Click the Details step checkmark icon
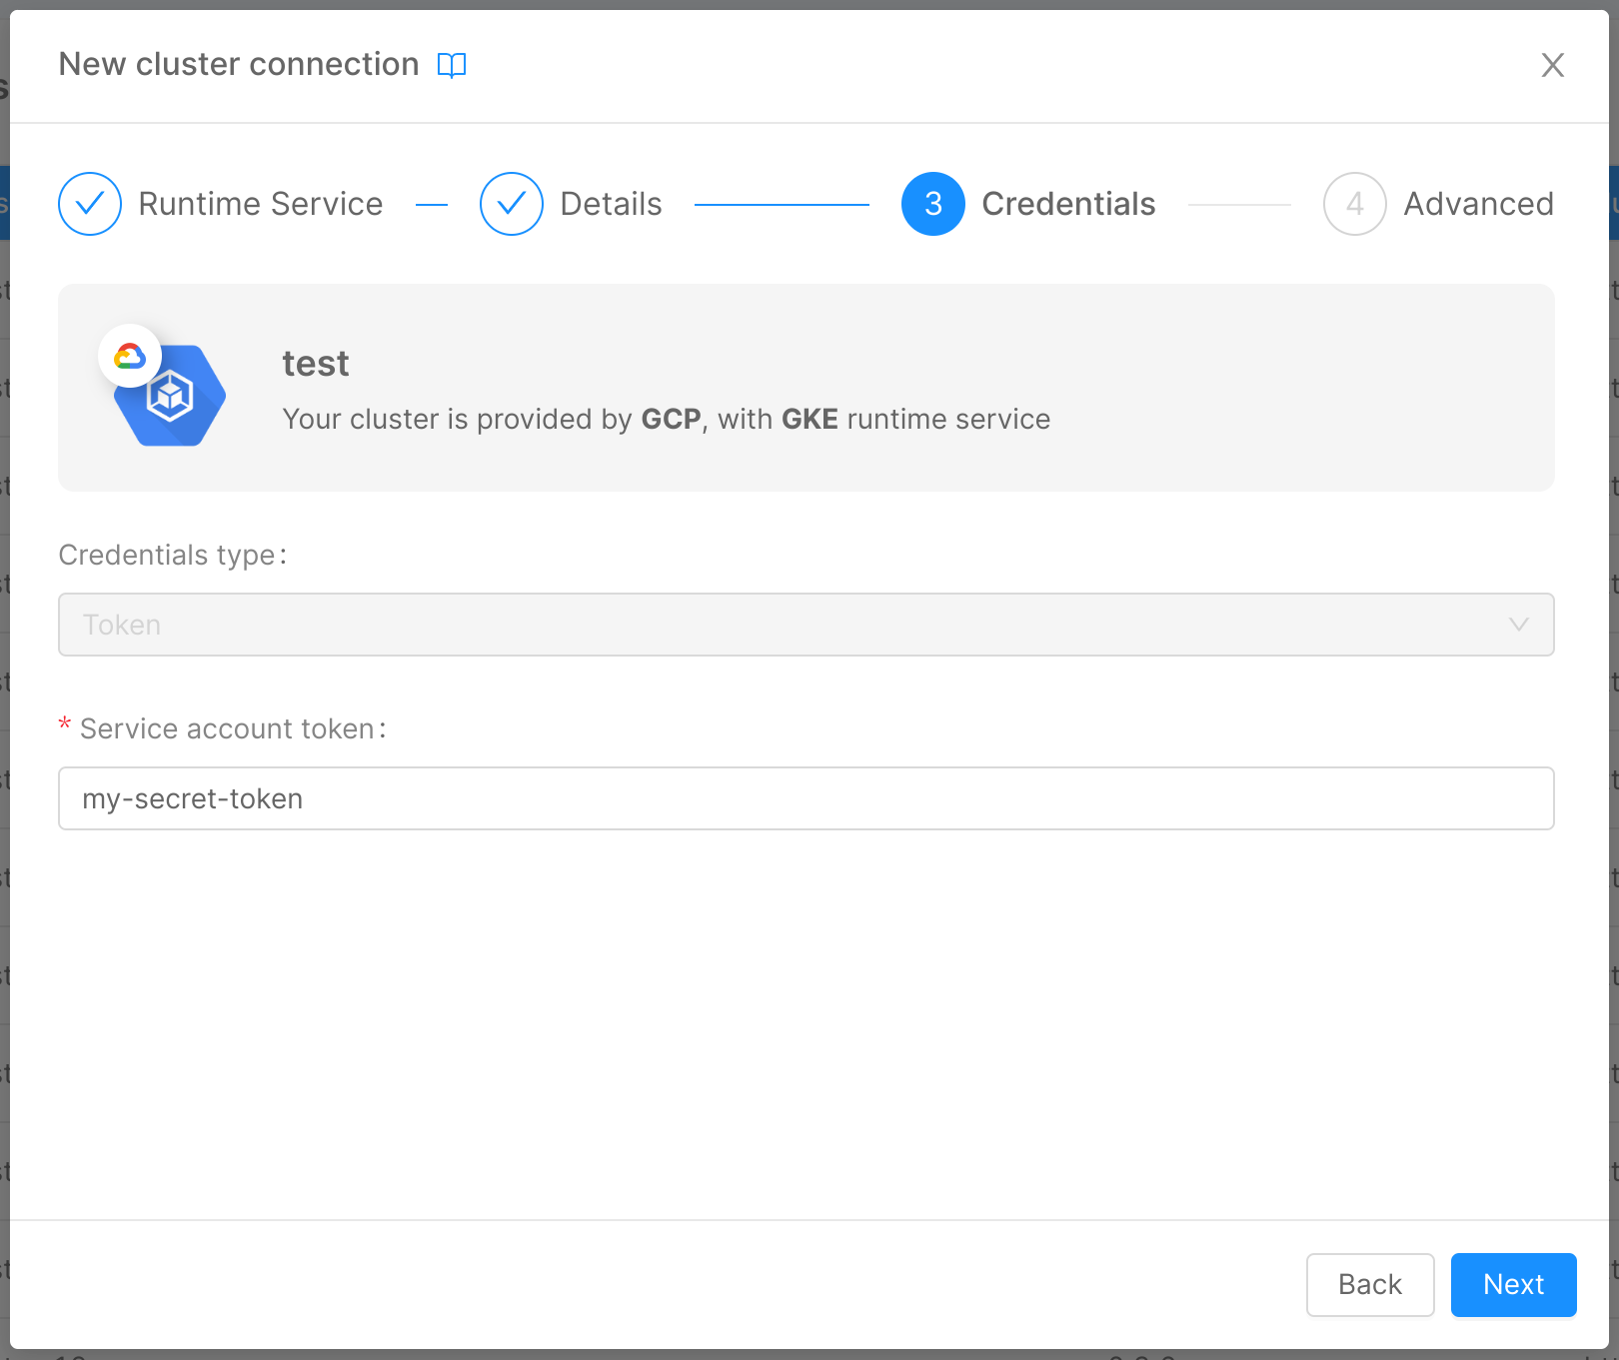The image size is (1619, 1360). pos(511,203)
